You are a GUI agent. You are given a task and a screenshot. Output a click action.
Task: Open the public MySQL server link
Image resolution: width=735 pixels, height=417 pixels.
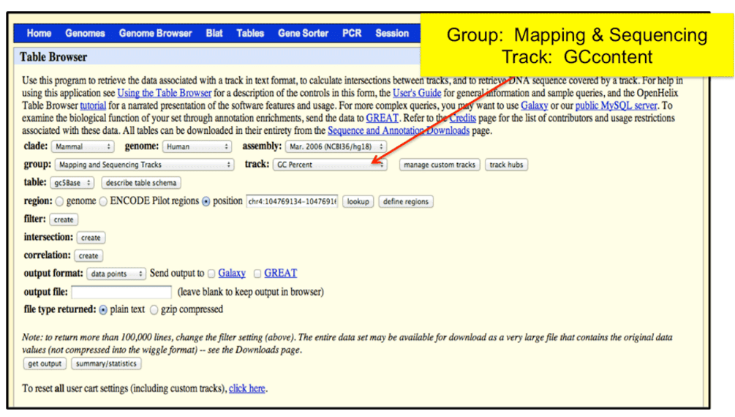pyautogui.click(x=616, y=105)
